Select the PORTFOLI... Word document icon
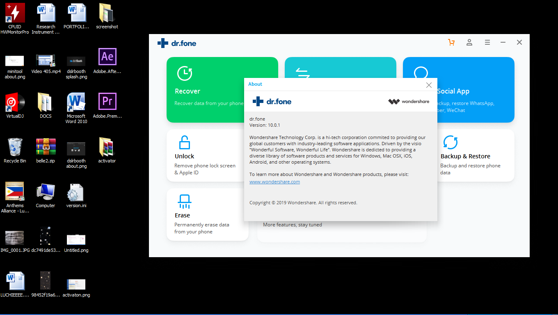The height and width of the screenshot is (315, 558). coord(76,16)
